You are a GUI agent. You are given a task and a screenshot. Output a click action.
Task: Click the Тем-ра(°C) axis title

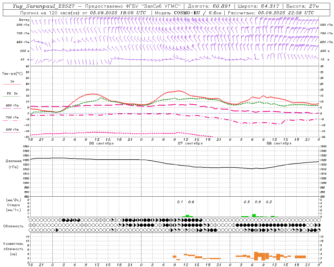pyautogui.click(x=12, y=74)
